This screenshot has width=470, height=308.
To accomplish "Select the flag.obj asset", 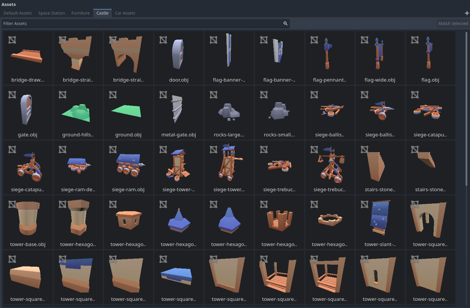I will pyautogui.click(x=430, y=58).
